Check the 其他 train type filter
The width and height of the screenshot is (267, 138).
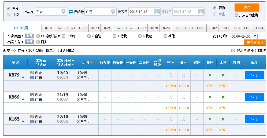[165, 36]
